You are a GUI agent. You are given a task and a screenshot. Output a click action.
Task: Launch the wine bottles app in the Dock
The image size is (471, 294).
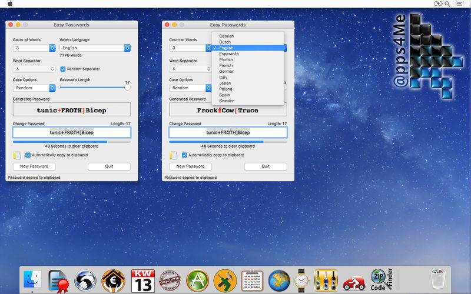pos(326,280)
